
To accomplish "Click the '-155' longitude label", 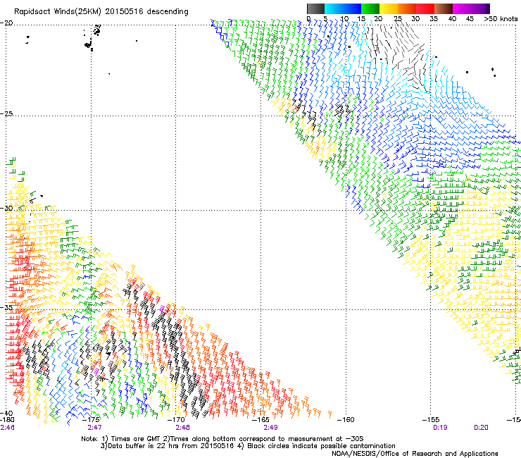I will (x=431, y=420).
